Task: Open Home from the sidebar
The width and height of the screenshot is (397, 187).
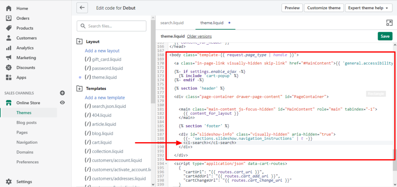Action: pos(22,8)
